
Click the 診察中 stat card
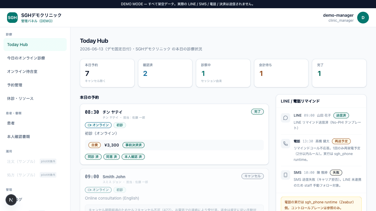pos(223,73)
